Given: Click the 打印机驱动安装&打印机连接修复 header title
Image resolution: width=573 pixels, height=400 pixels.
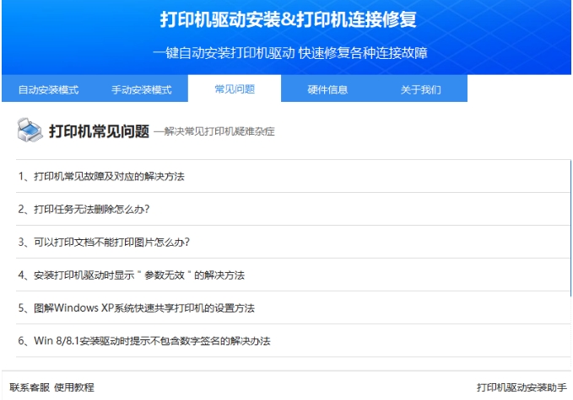Looking at the screenshot, I should coord(288,19).
